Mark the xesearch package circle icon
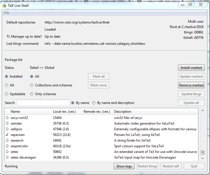 click(7, 140)
